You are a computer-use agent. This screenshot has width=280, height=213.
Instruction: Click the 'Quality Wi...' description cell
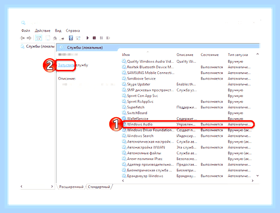(x=186, y=61)
